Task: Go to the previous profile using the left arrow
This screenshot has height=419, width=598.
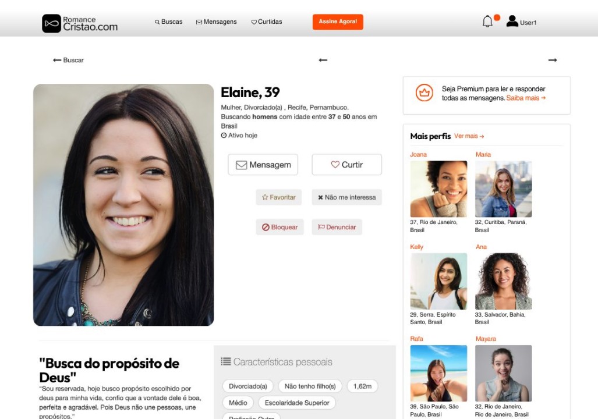Action: tap(323, 60)
